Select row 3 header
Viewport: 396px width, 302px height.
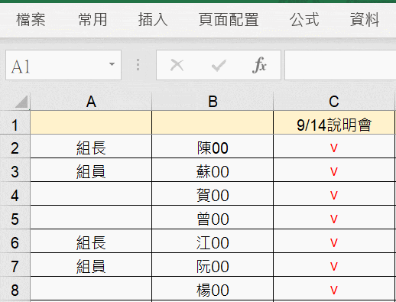click(x=15, y=170)
